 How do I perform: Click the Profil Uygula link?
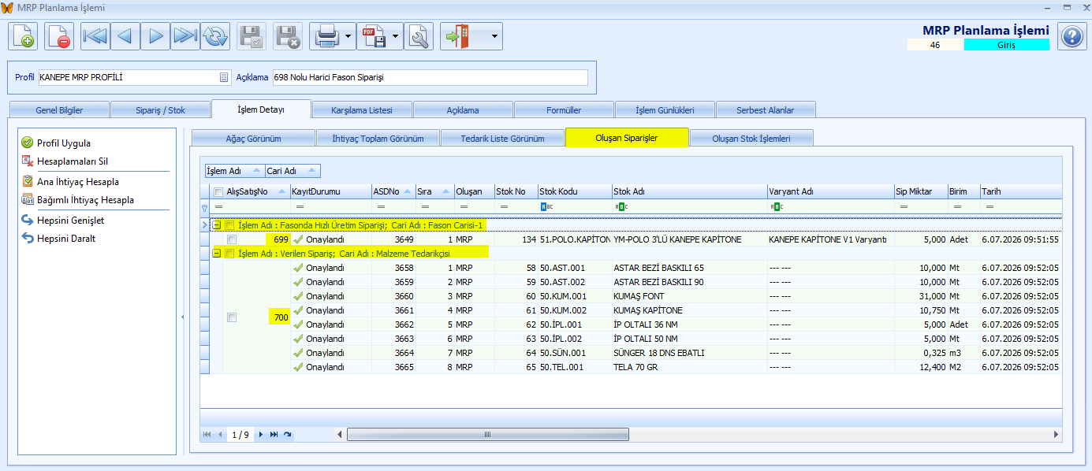point(64,143)
